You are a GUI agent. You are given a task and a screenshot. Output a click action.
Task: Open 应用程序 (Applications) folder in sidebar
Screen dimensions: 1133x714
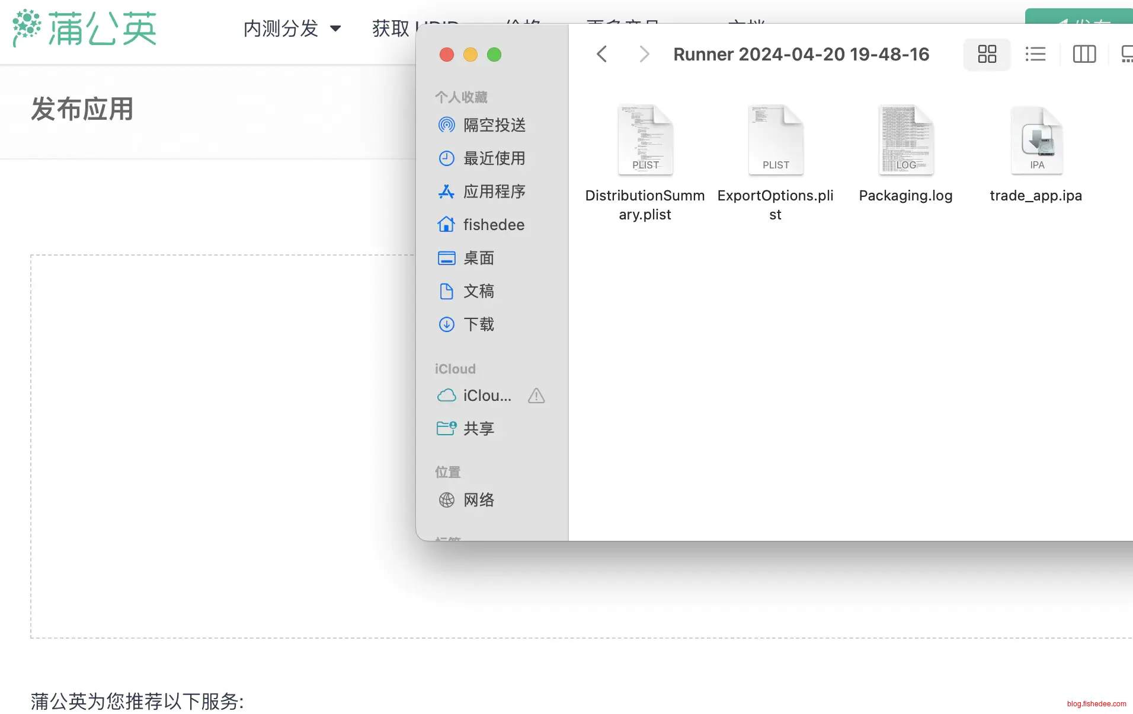click(494, 192)
